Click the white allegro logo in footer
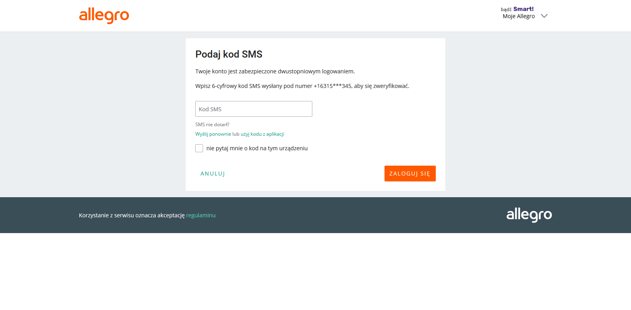Screen dimensions: 631x310 (529, 215)
